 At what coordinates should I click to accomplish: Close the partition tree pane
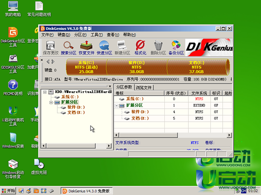pyautogui.click(x=110, y=86)
